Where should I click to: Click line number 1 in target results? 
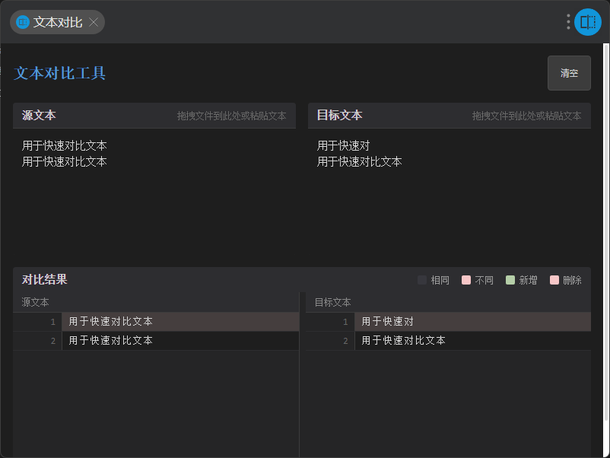coord(345,322)
